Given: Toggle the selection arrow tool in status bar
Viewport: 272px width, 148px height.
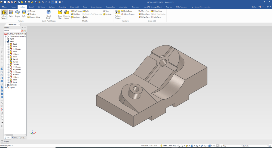Looking at the screenshot, I should 218,146.
